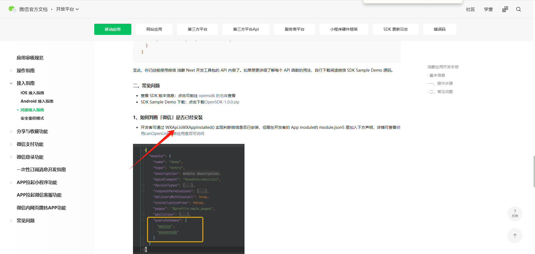Open the 小程序硬件框架 tab
Viewport: 535px width, 254px height.
click(x=344, y=29)
